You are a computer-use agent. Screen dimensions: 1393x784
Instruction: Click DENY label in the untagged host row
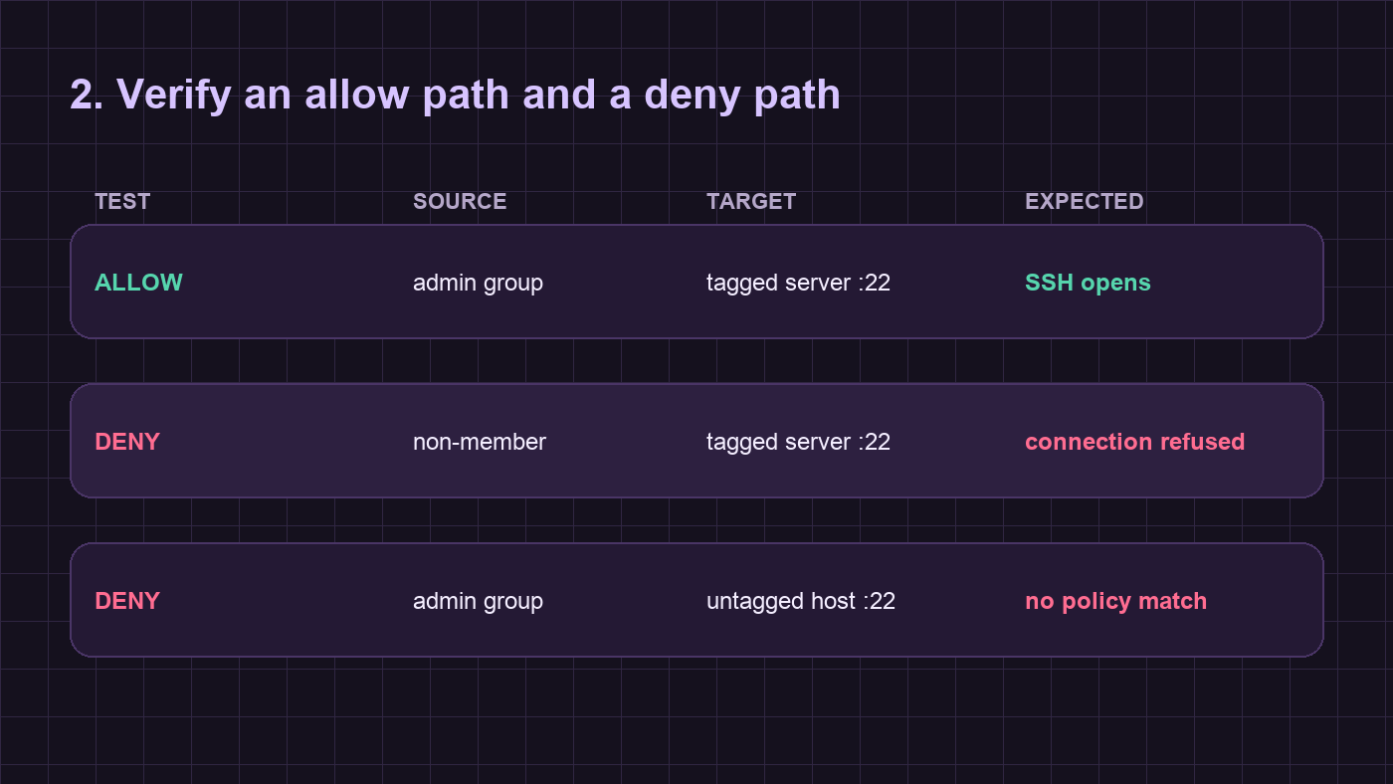pos(127,601)
